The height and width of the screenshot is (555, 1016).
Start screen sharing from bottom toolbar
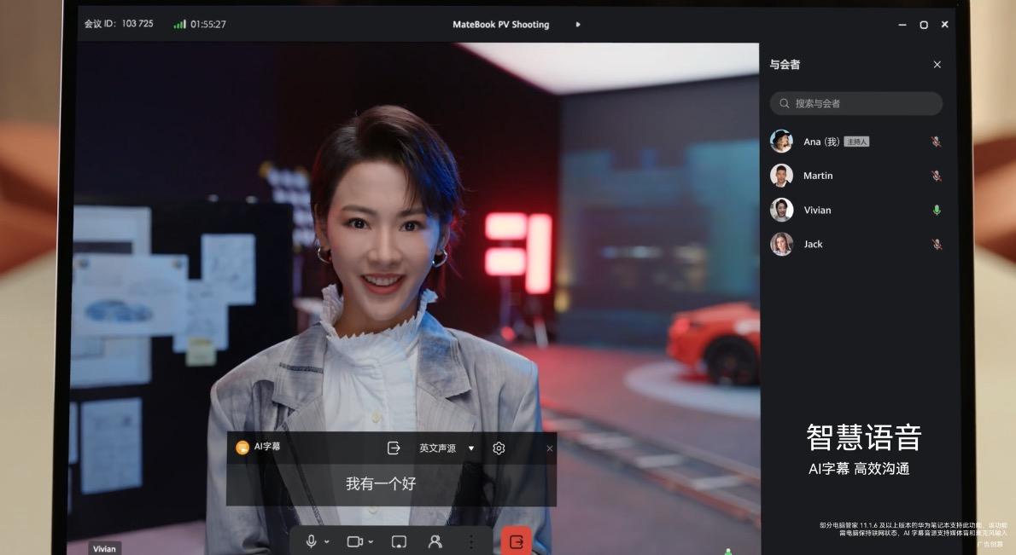(x=400, y=541)
